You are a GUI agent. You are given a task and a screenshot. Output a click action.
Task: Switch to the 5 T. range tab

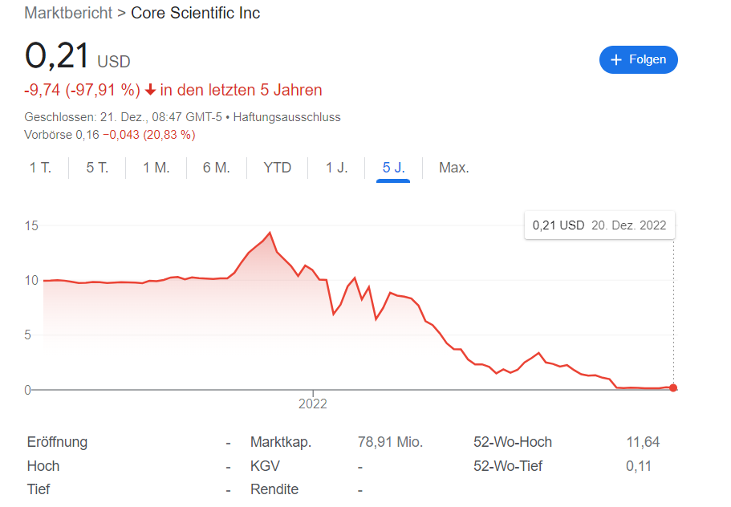pyautogui.click(x=97, y=168)
